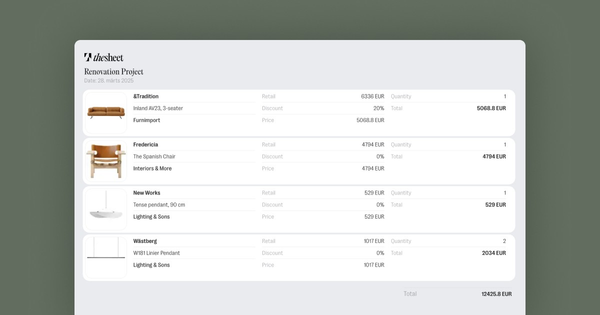Click the Total label beside 12425.8 EUR
The image size is (600, 315).
[410, 294]
